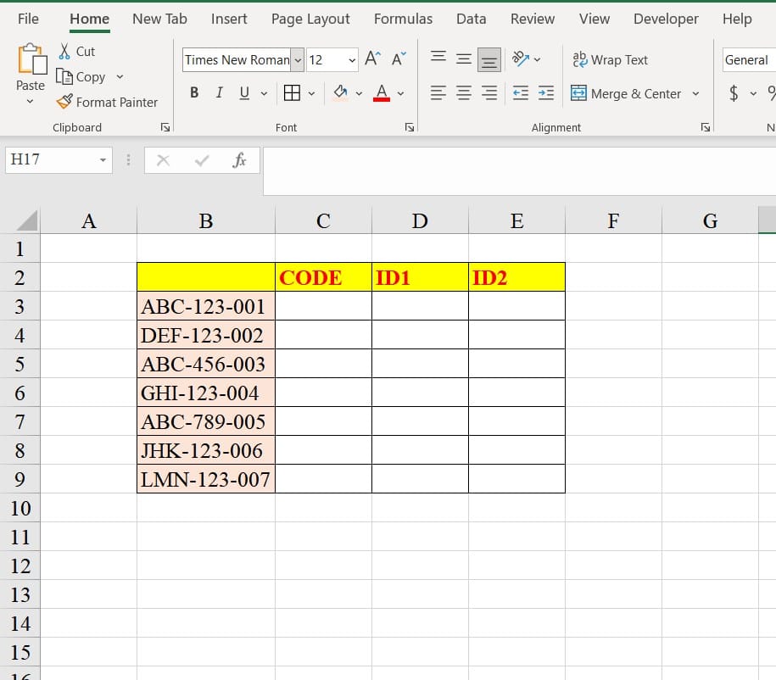Increase font size with larger A icon

coord(372,59)
